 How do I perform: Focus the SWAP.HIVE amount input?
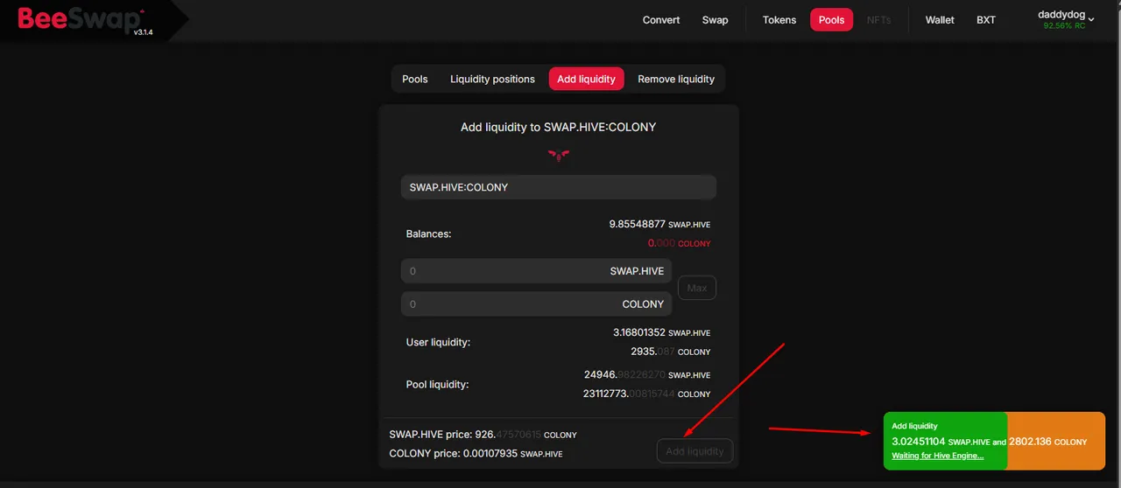[536, 271]
